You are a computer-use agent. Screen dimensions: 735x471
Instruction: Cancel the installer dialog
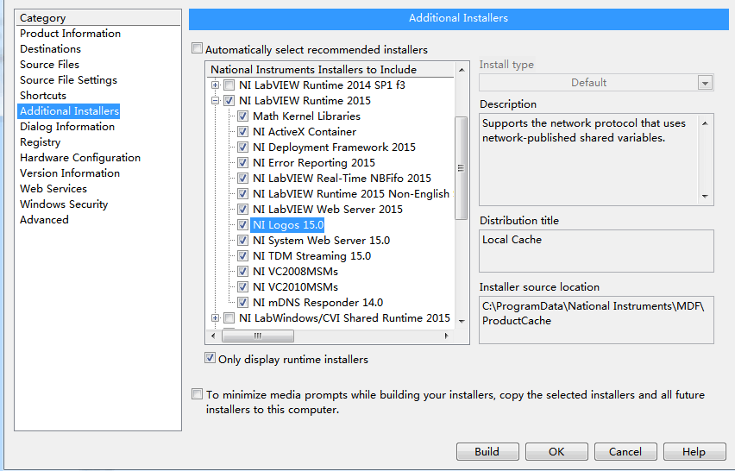tap(625, 452)
